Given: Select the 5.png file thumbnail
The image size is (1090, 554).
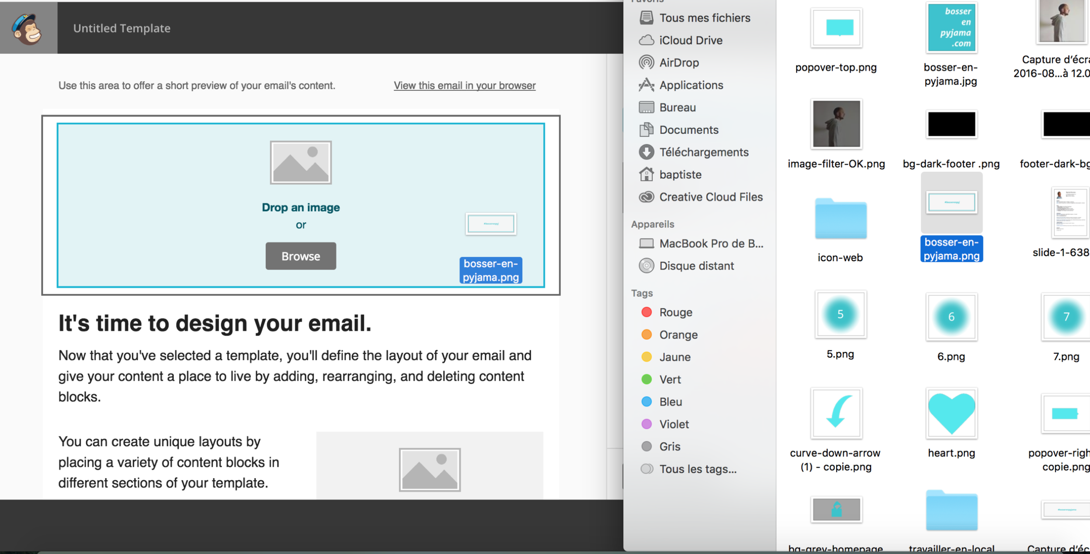Looking at the screenshot, I should [x=840, y=315].
